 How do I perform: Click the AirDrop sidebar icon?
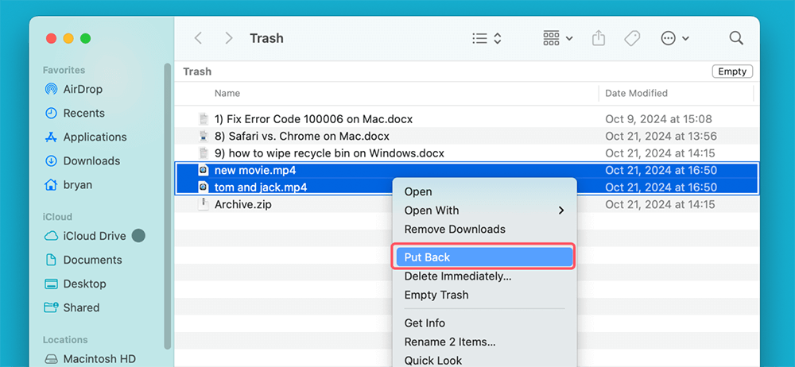pos(51,89)
